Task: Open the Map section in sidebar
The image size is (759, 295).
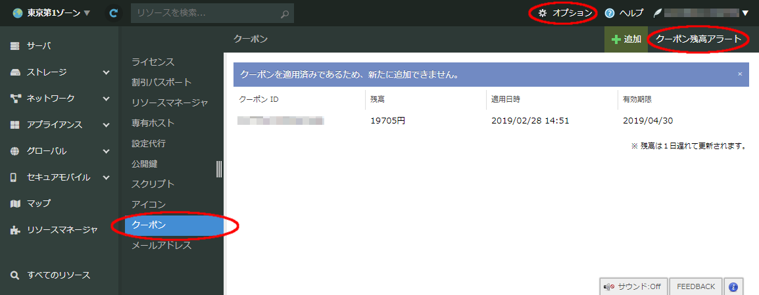Action: click(x=39, y=203)
